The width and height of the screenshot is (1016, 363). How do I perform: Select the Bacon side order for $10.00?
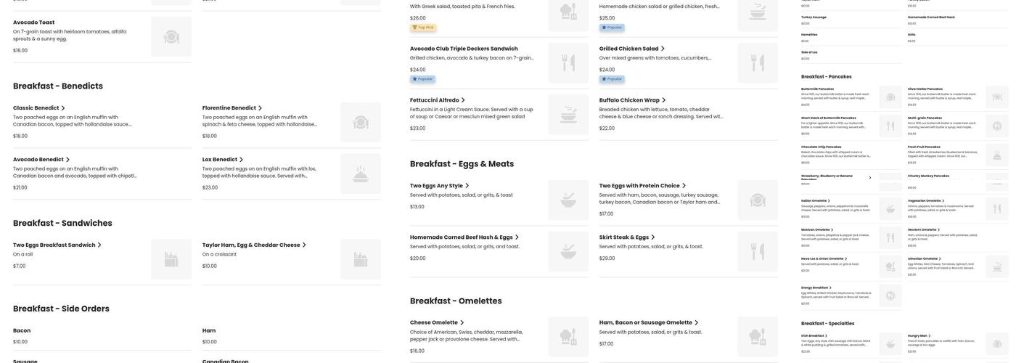tap(22, 331)
